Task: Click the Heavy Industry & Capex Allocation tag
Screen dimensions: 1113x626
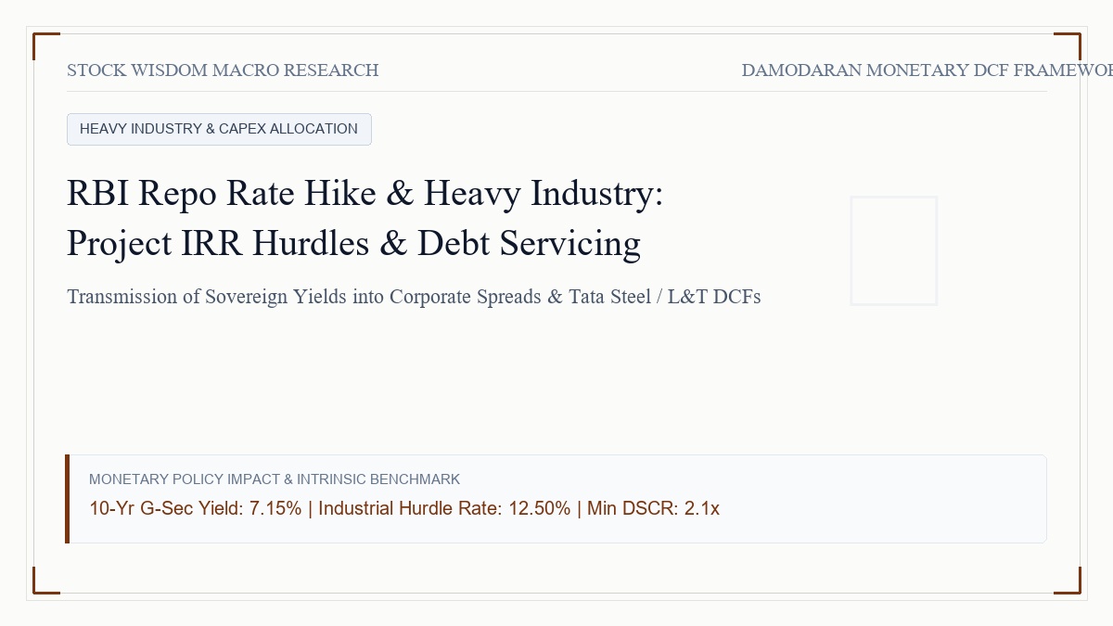Action: 219,129
